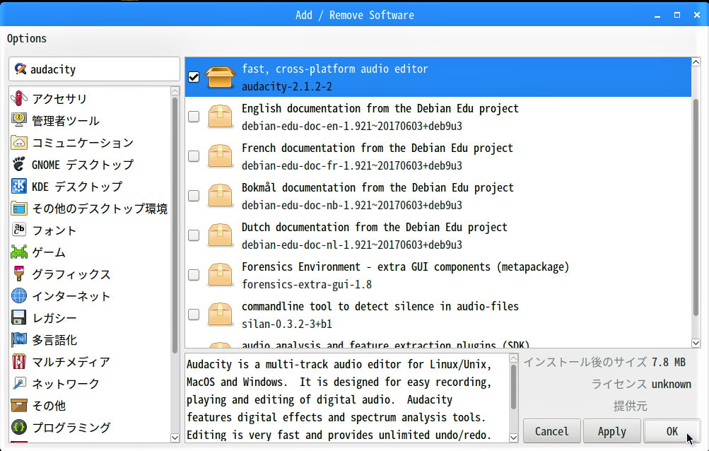Click the マルチメディア category label
709x451 pixels.
click(71, 362)
